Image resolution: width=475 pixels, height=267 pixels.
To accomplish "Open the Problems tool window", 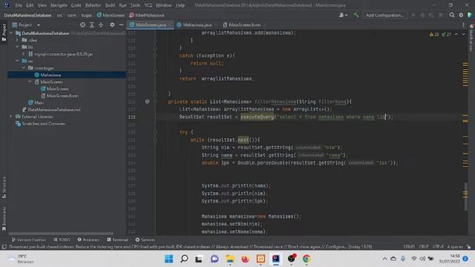I will pyautogui.click(x=88, y=240).
